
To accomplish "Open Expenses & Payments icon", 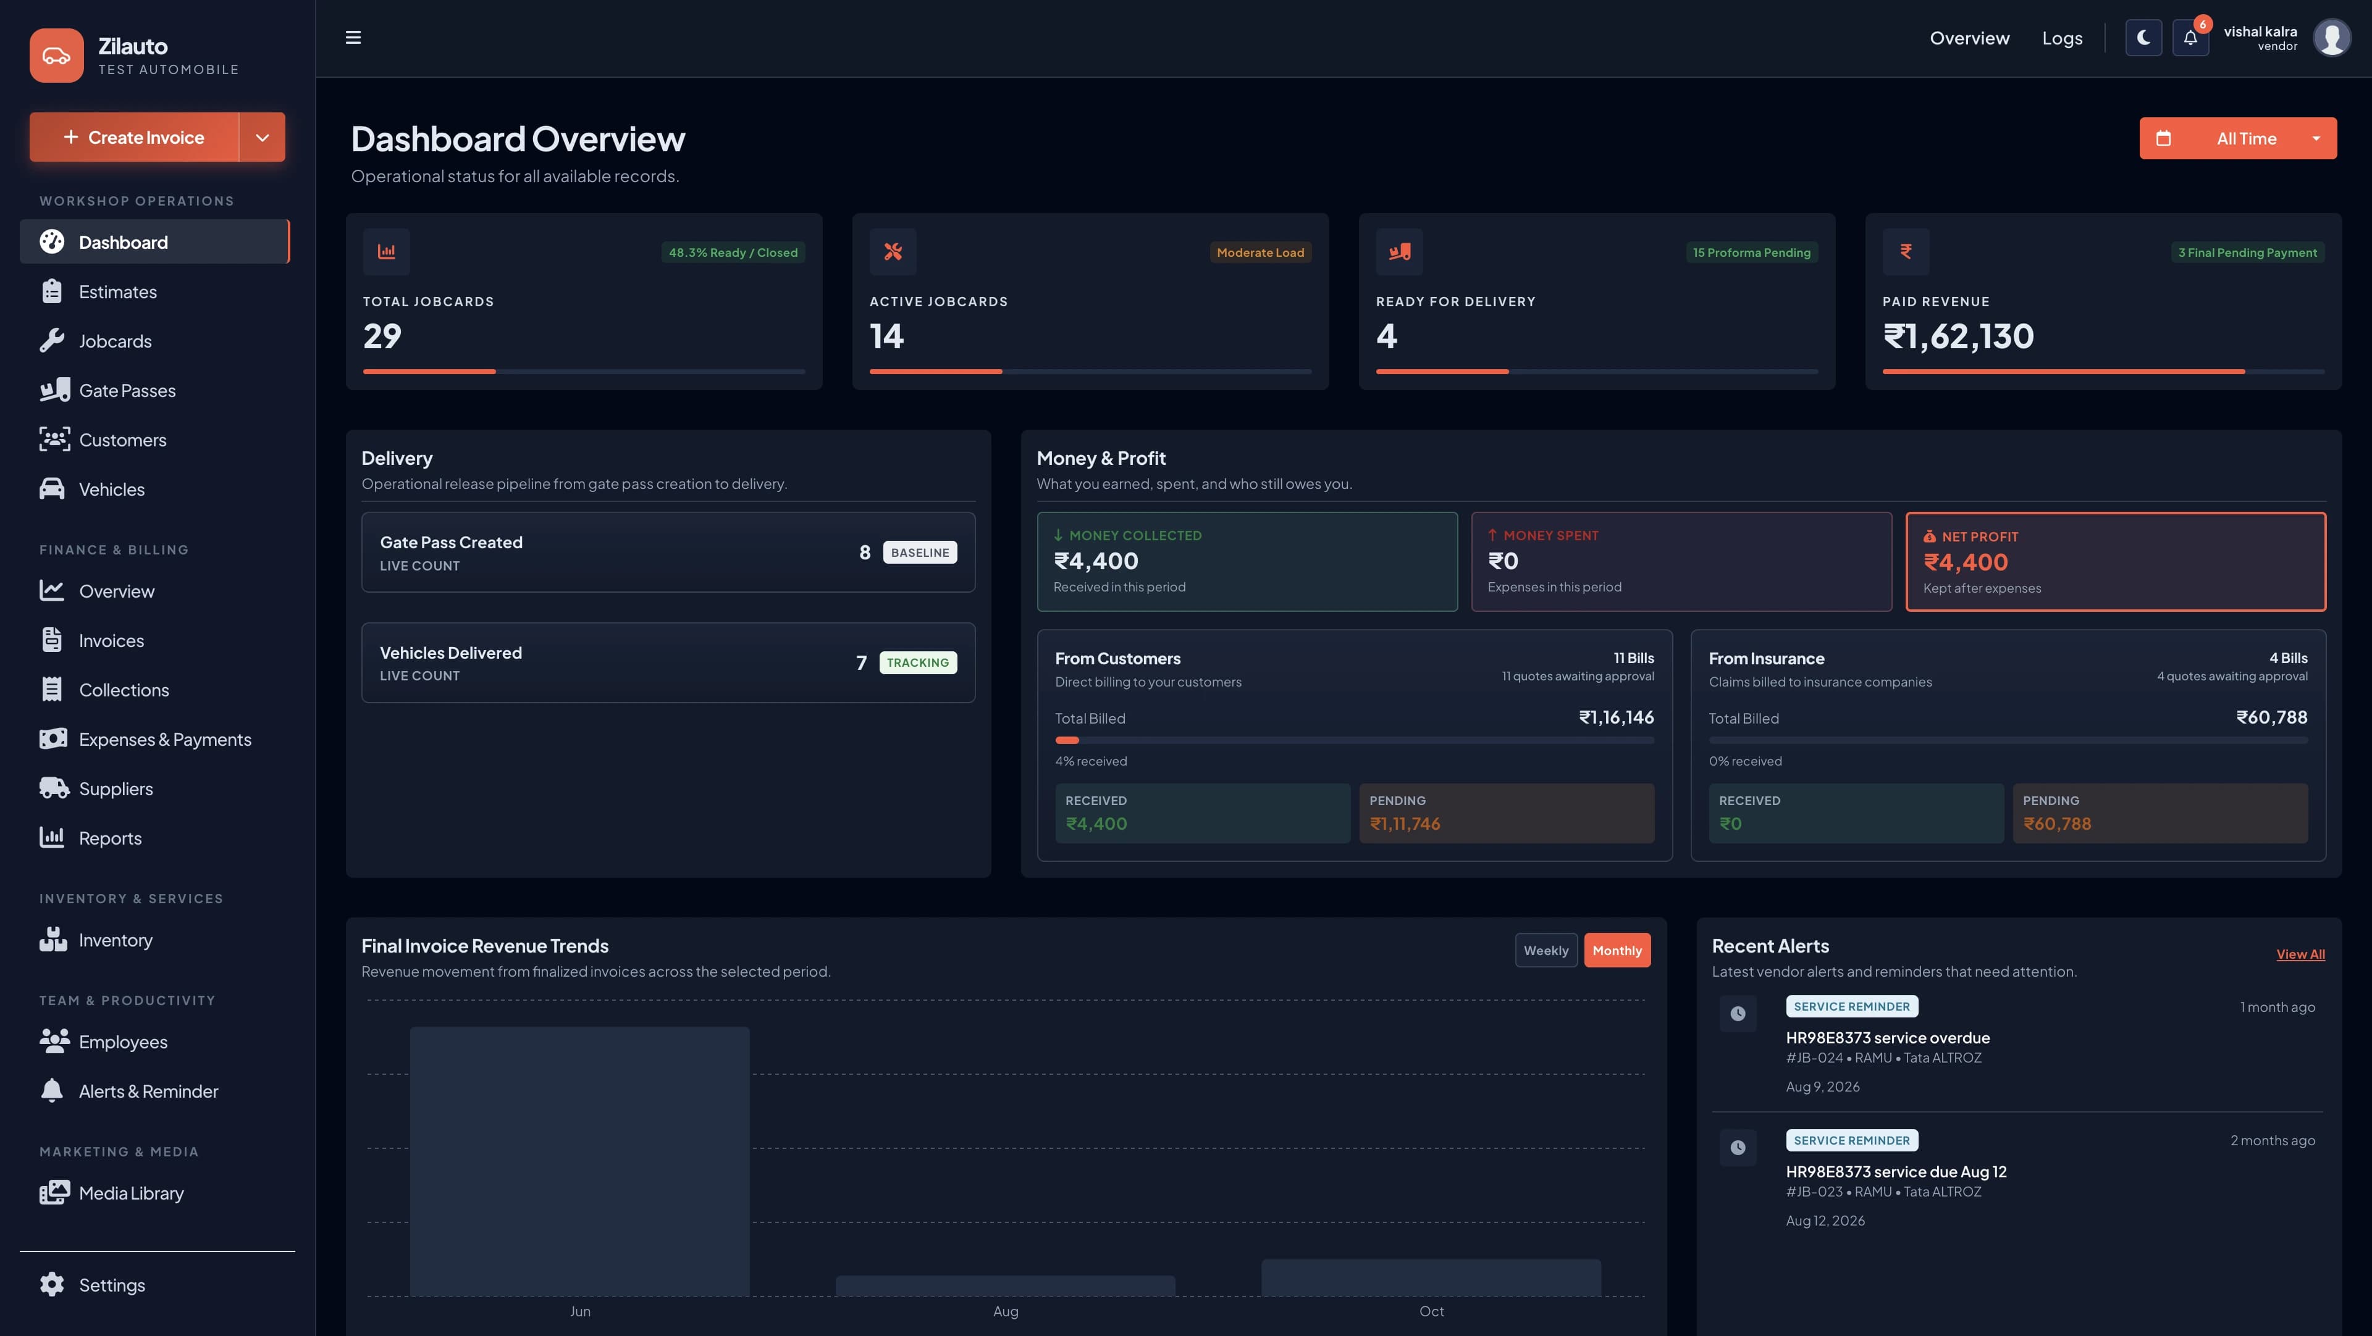I will click(53, 739).
